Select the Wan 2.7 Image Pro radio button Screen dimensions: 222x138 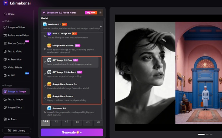[45, 36]
